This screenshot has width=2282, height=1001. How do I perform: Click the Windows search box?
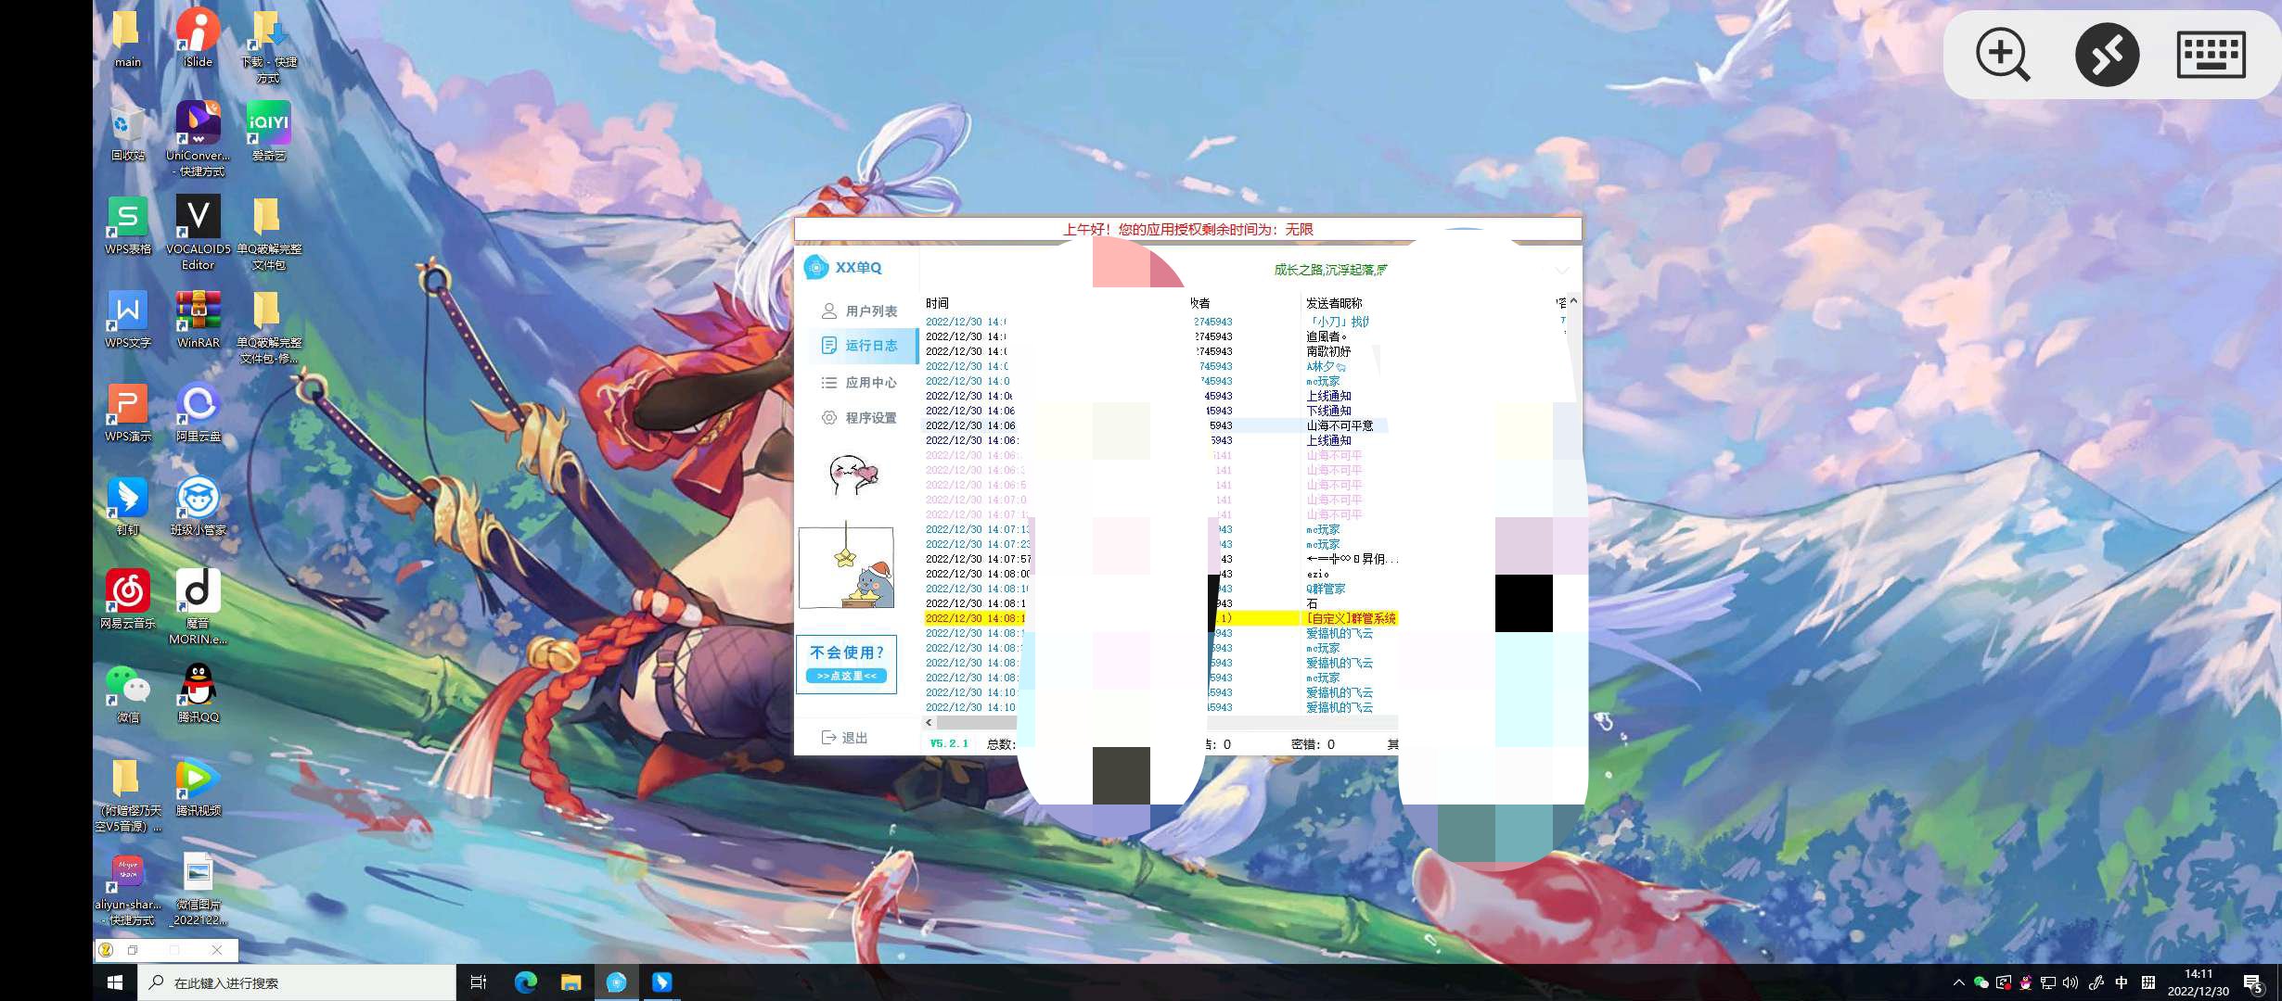click(297, 982)
